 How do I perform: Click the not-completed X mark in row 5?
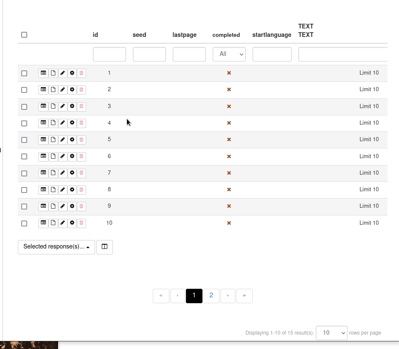[229, 140]
